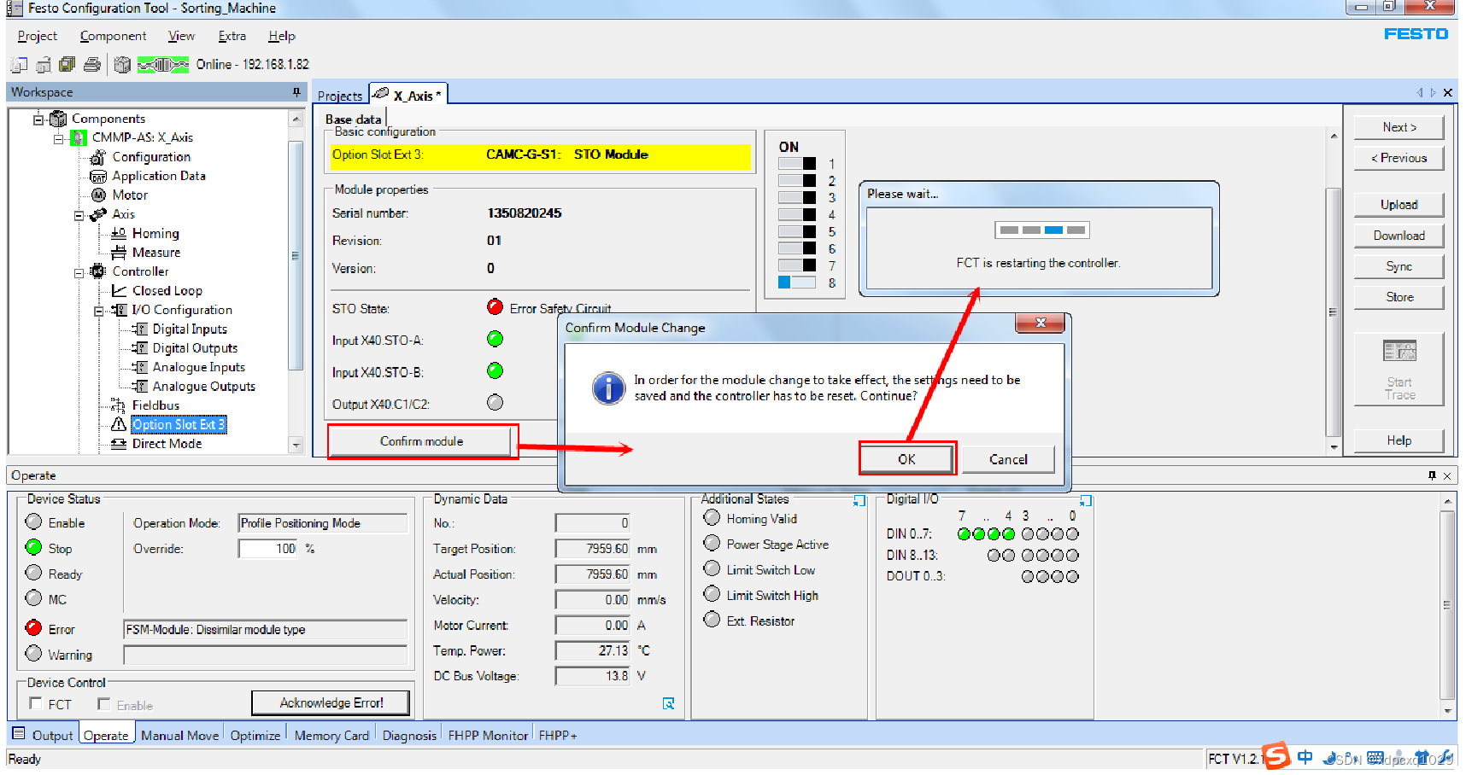Screen dimensions: 1466x775
Task: Click the Download button
Action: (x=1399, y=236)
